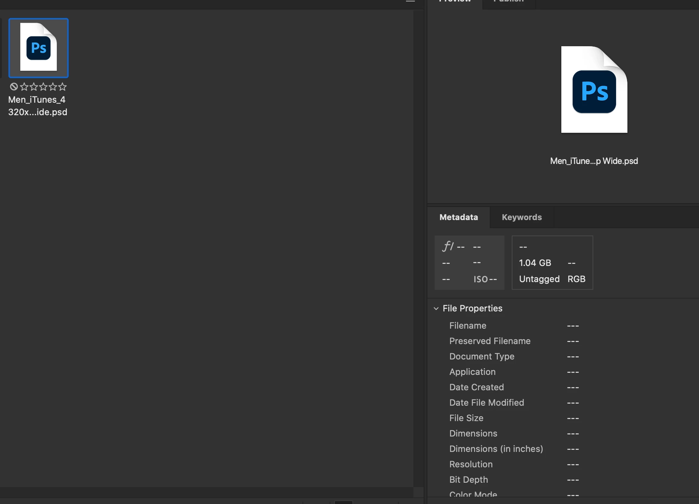
Task: Click the File Properties heading text
Action: [472, 308]
